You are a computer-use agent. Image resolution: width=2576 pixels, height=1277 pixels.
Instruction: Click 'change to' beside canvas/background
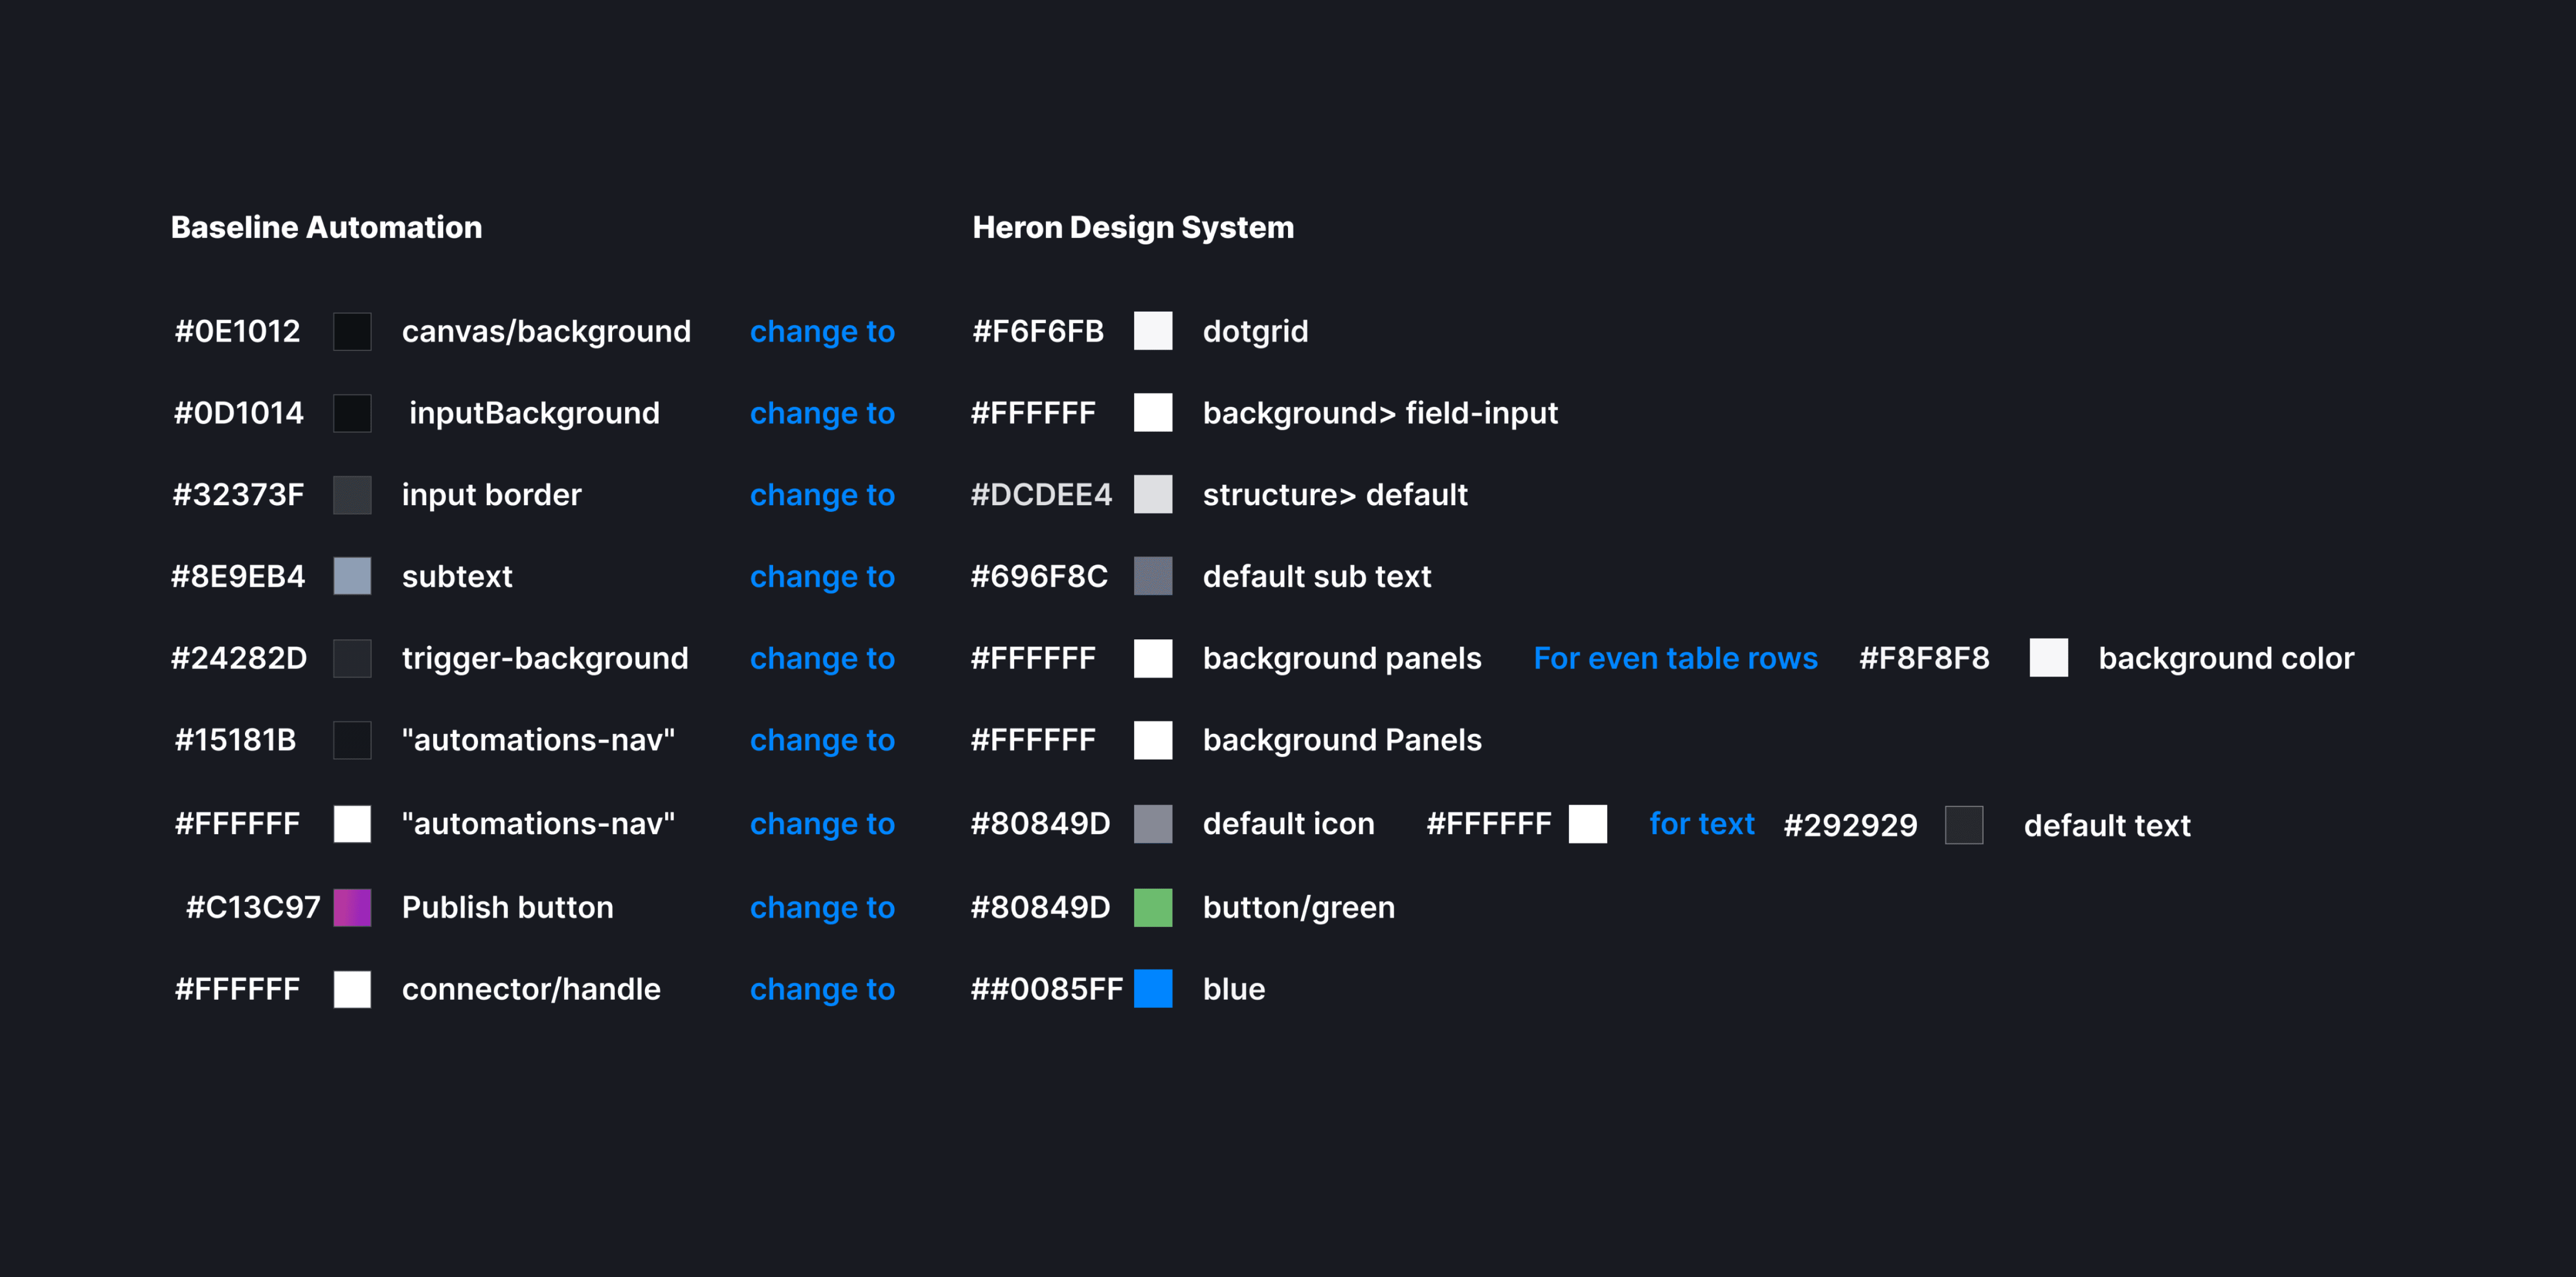[822, 331]
